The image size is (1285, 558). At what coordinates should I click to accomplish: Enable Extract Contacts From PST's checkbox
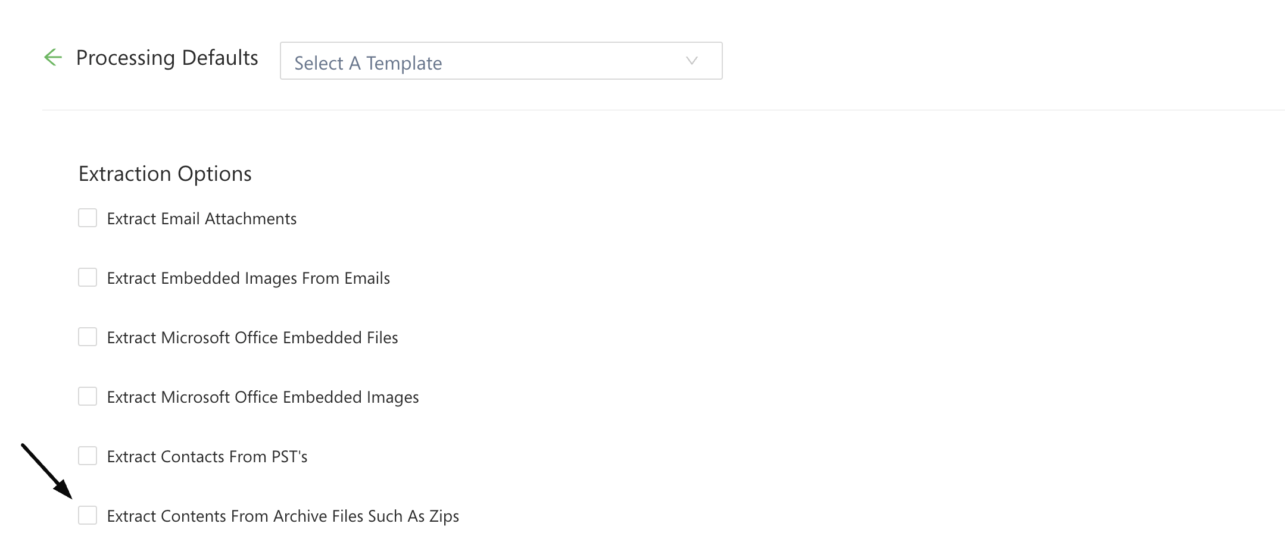tap(88, 456)
